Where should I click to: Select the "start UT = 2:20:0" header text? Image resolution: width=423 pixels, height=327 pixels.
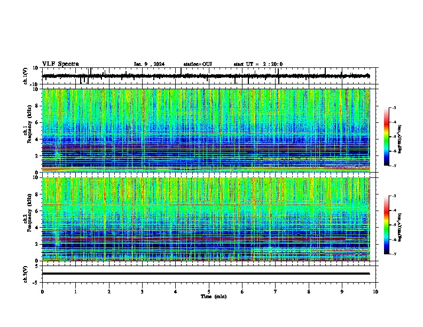[258, 64]
